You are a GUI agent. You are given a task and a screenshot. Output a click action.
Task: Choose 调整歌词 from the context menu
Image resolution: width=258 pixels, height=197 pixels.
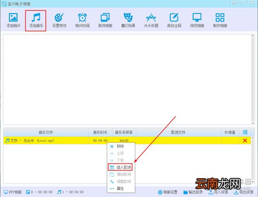tap(121, 182)
